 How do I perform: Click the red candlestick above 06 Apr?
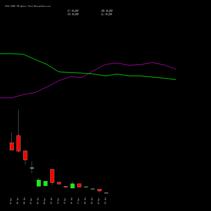point(25,155)
